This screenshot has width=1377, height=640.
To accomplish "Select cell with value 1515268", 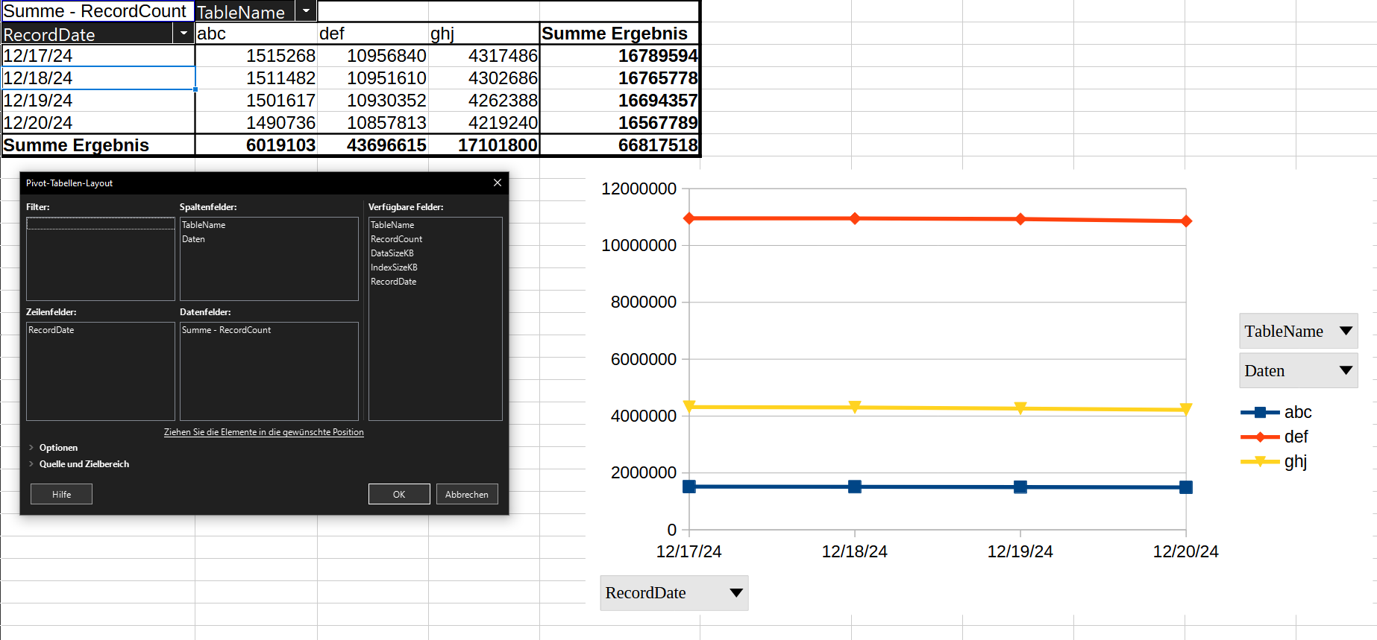I will tap(256, 56).
